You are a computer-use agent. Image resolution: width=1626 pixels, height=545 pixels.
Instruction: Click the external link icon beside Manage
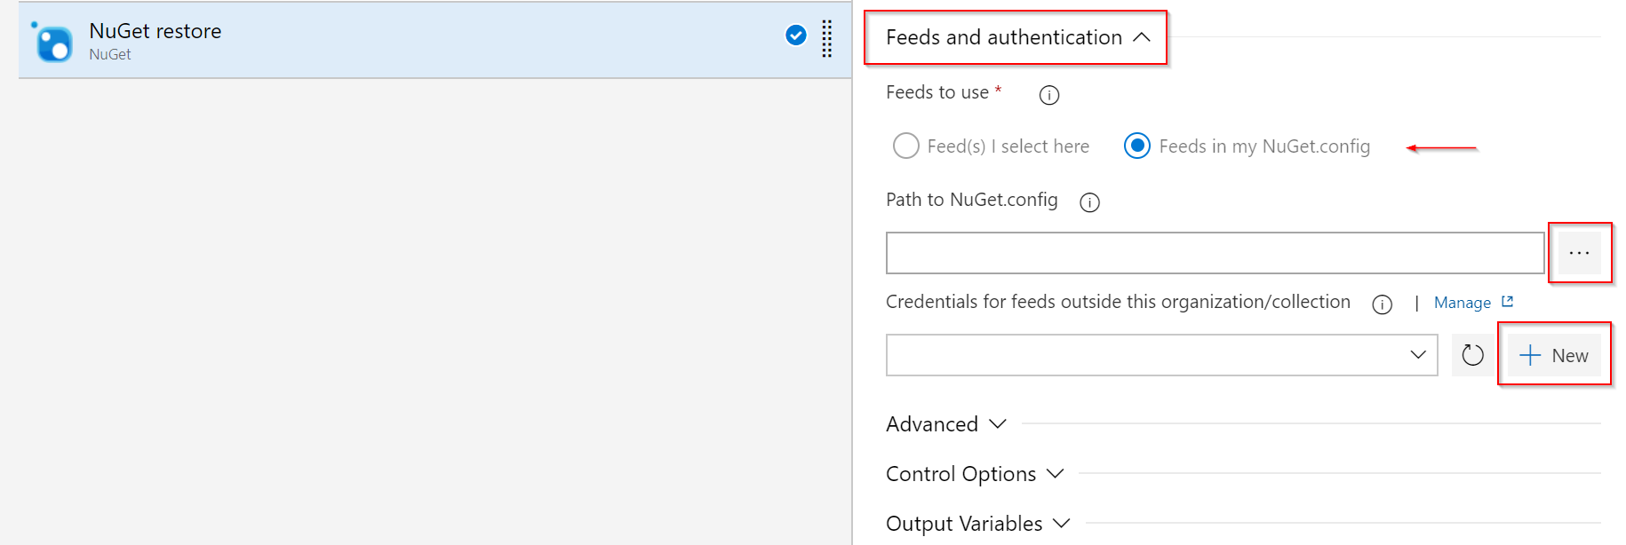coord(1507,302)
